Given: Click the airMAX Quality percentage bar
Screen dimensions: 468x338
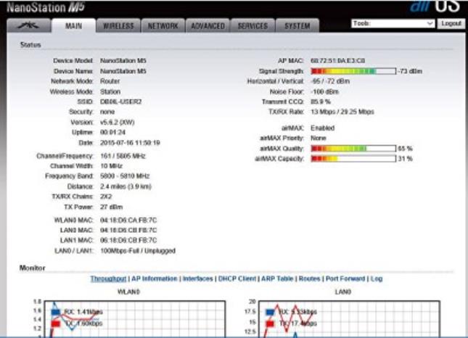Looking at the screenshot, I should (x=353, y=148).
